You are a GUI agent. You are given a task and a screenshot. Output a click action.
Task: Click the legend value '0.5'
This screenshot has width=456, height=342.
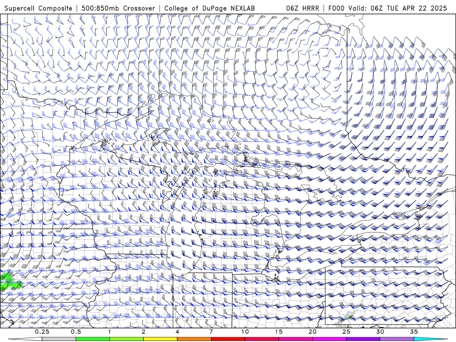pos(76,332)
